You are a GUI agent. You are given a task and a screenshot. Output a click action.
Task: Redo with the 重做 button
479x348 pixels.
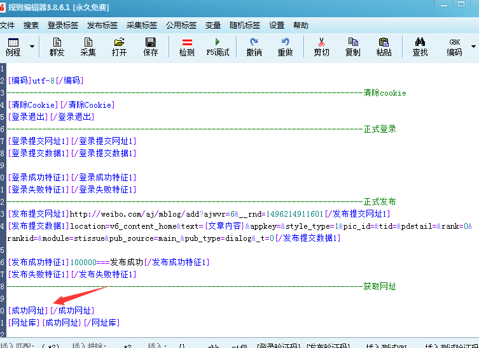click(285, 47)
